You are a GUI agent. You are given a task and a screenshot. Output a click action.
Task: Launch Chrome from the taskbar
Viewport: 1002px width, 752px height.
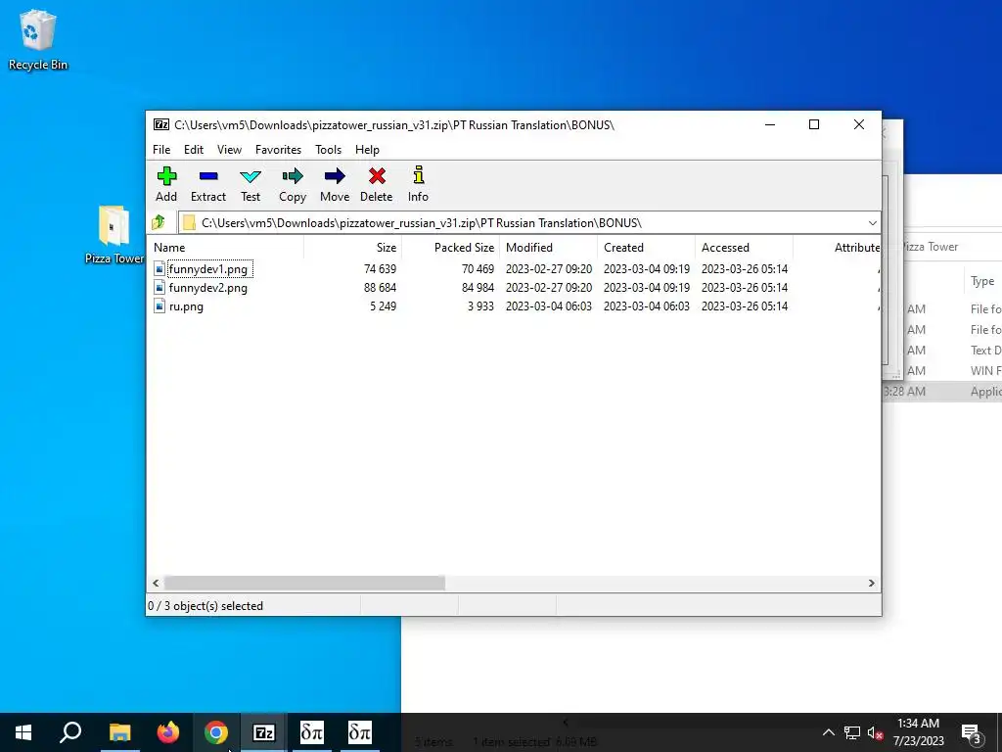pos(216,732)
